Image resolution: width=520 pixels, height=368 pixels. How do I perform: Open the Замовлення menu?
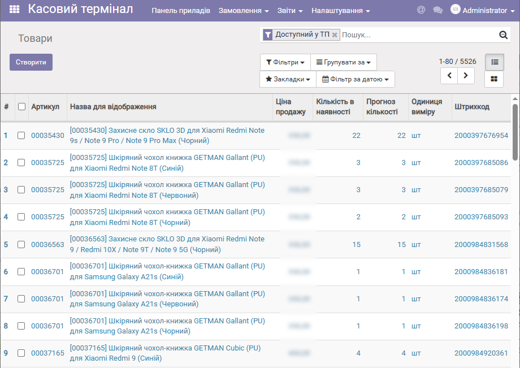tap(244, 11)
